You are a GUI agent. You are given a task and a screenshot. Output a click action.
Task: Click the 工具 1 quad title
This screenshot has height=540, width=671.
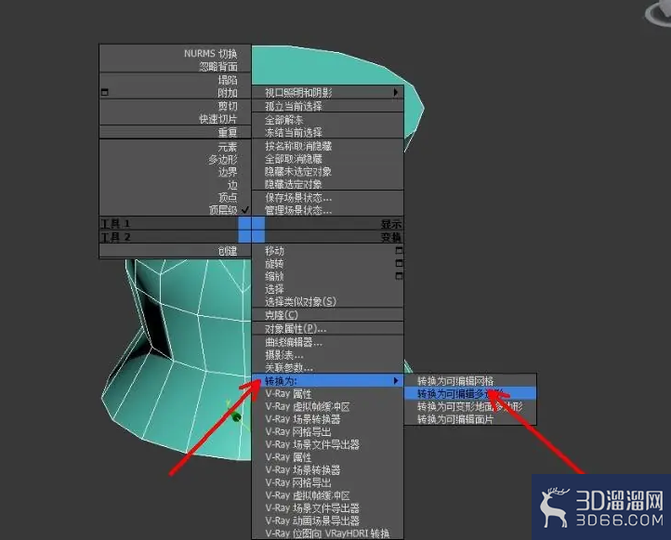115,223
